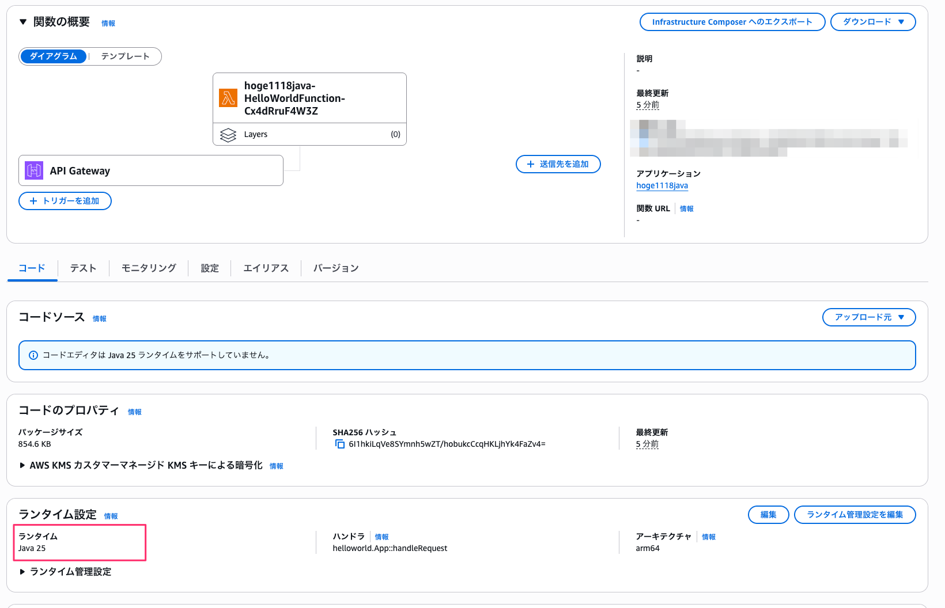Click the 編集 button in runtime settings
Image resolution: width=945 pixels, height=608 pixels.
[x=768, y=515]
